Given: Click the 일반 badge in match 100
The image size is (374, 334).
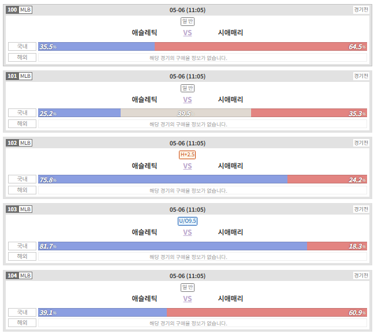Looking at the screenshot, I should 188,21.
